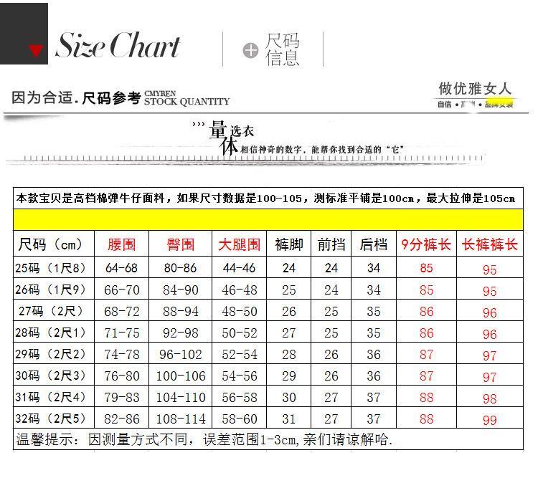
Task: Select the 30码（2尺3） size row label
Action: (x=50, y=376)
